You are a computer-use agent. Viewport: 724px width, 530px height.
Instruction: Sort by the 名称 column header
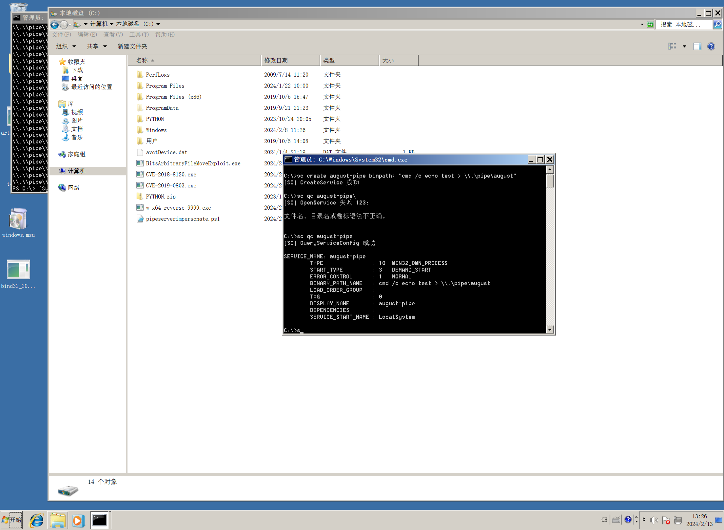(194, 60)
